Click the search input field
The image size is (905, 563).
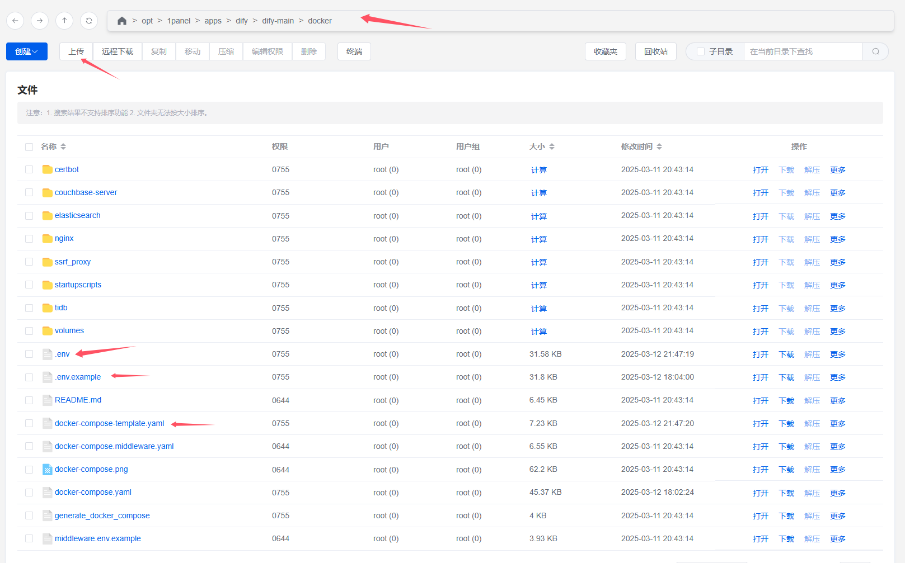pos(803,51)
